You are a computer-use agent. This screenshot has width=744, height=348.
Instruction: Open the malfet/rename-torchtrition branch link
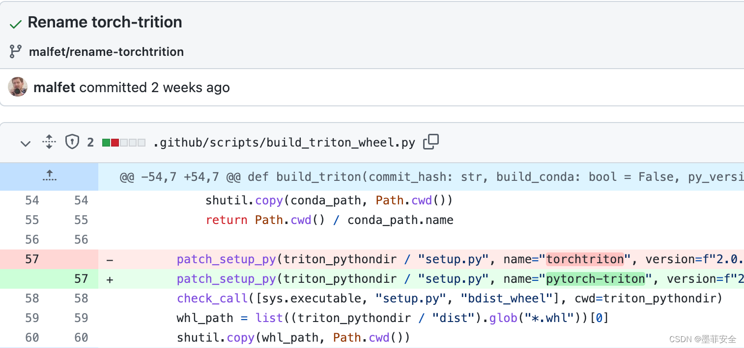point(106,52)
